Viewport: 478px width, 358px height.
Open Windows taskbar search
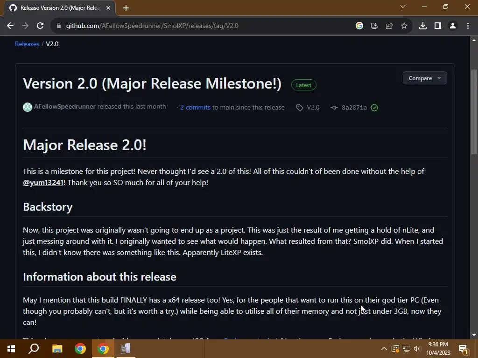coord(34,349)
